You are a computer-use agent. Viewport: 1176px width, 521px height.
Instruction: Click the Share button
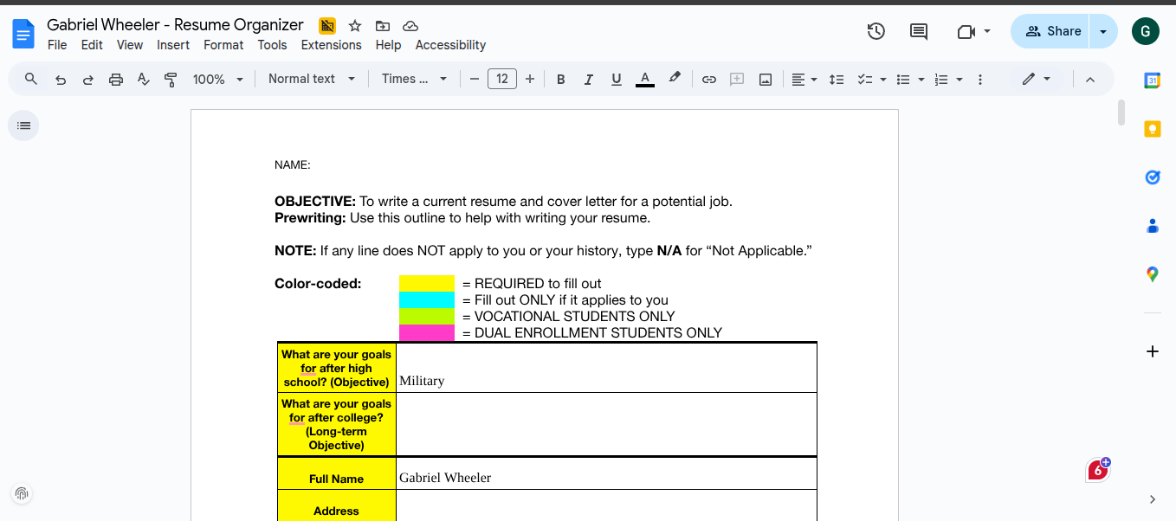point(1052,31)
